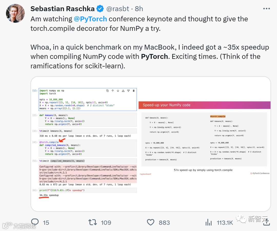Click the insert cell below icon
277x231 pixels.
pos(128,91)
